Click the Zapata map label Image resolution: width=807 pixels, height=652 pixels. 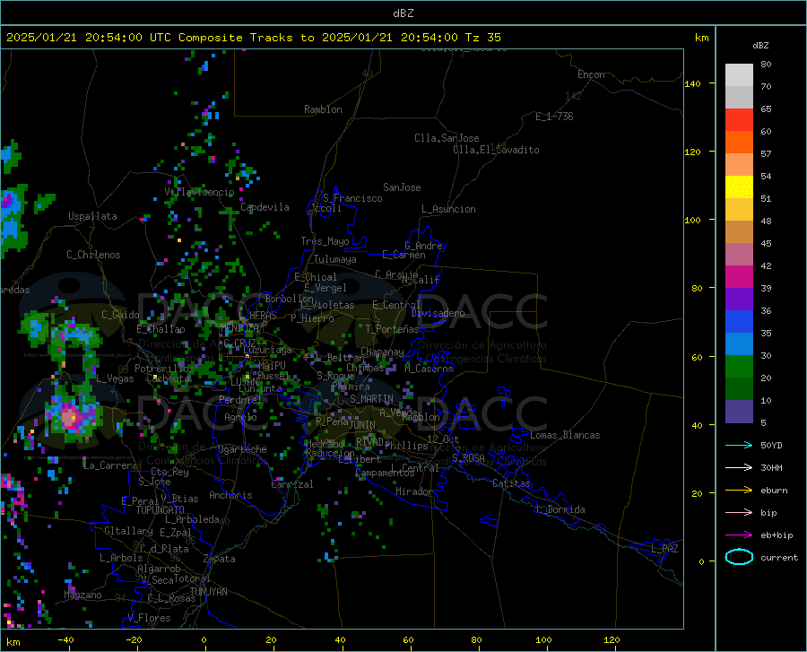[x=220, y=559]
